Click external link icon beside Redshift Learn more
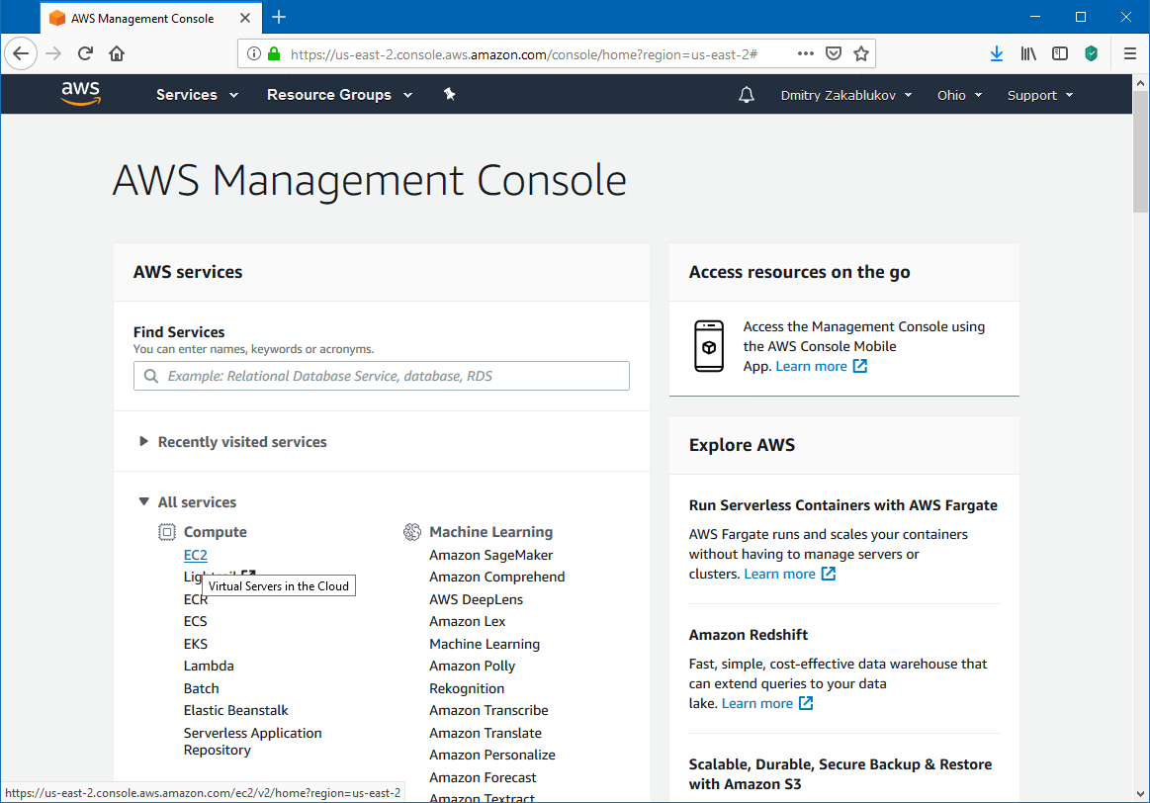Viewport: 1150px width, 803px height. [x=806, y=703]
